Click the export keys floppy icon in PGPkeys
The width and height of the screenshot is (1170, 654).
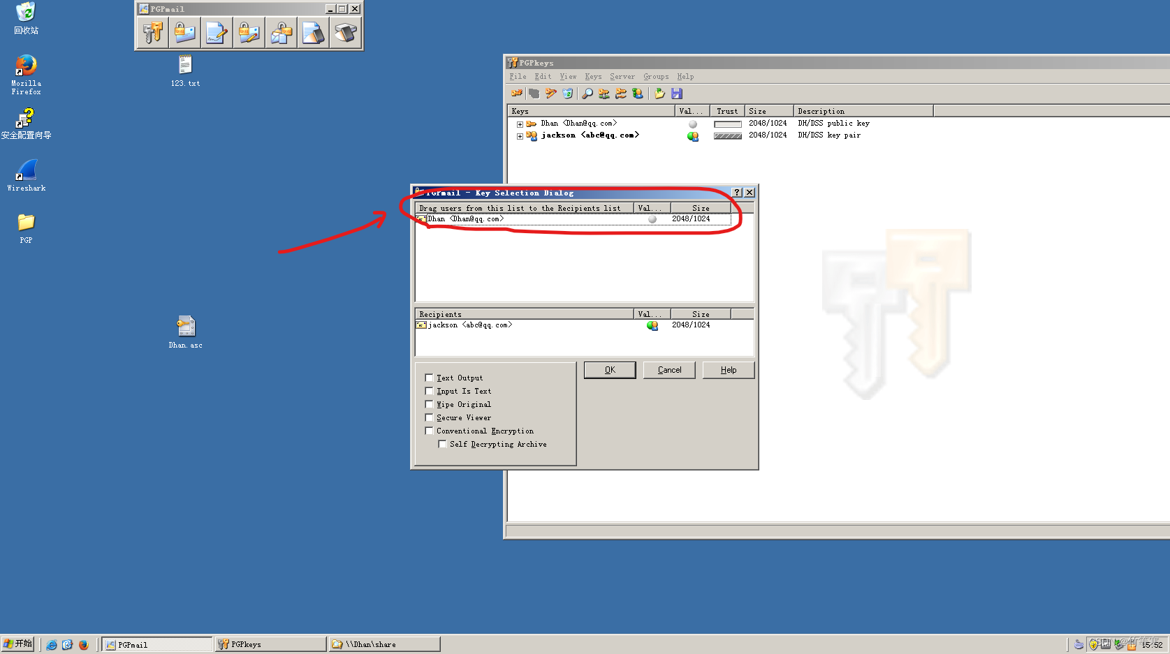(x=676, y=94)
